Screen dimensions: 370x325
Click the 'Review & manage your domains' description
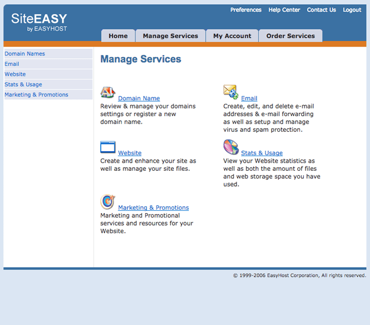[148, 114]
